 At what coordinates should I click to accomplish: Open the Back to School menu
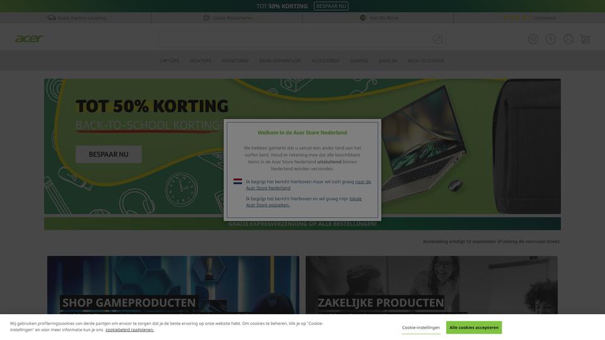(x=426, y=61)
